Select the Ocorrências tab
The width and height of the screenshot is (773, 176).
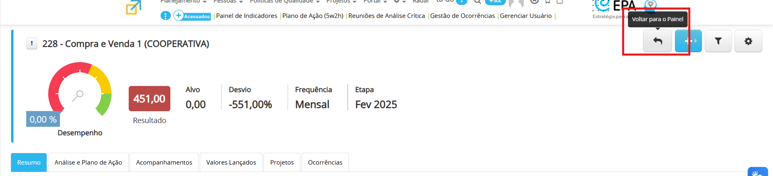point(325,162)
